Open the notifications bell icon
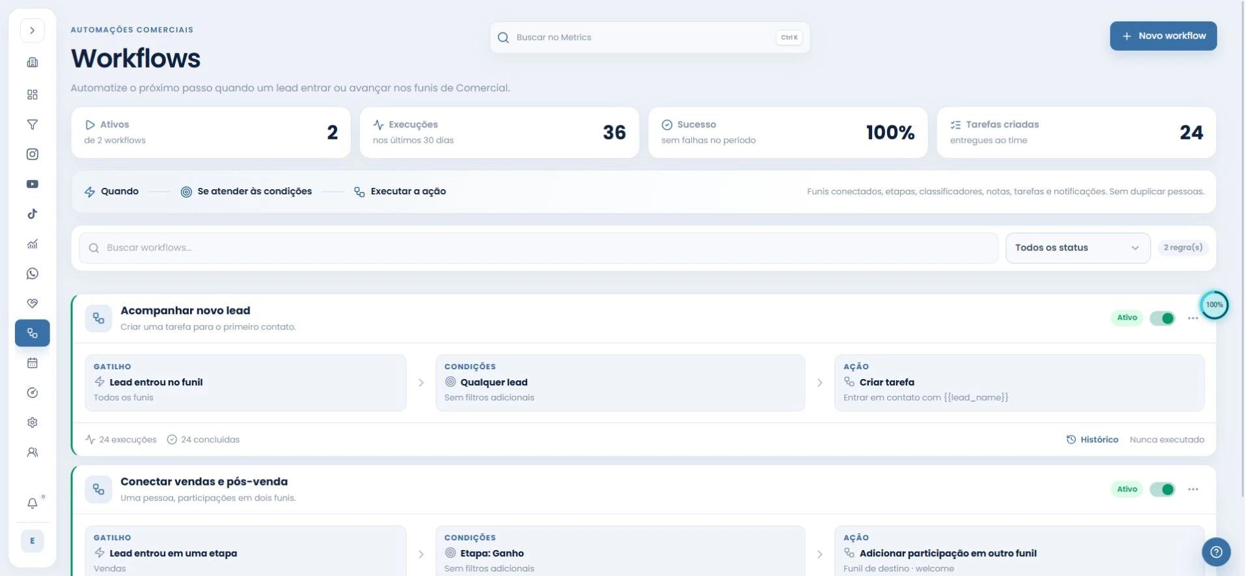1245x576 pixels. [x=32, y=503]
